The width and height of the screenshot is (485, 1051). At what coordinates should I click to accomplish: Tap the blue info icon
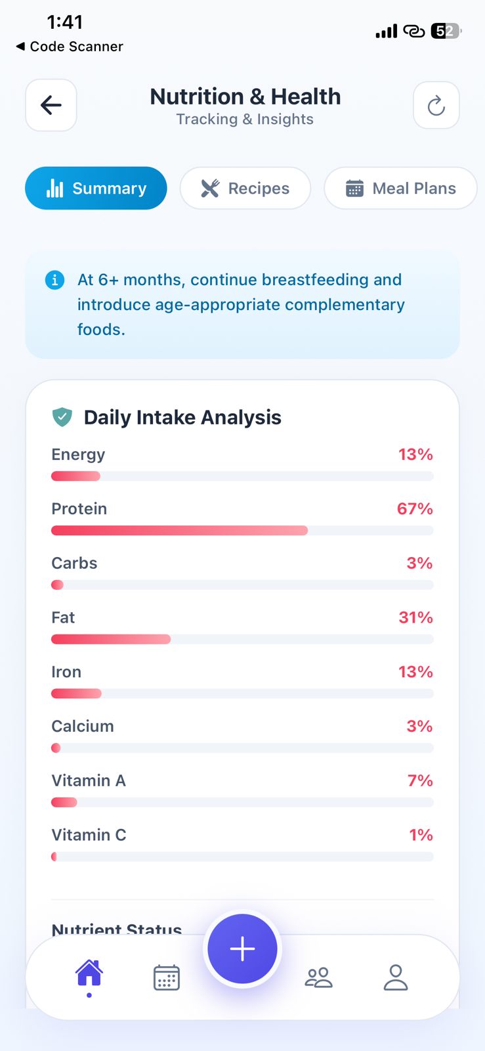pos(54,280)
